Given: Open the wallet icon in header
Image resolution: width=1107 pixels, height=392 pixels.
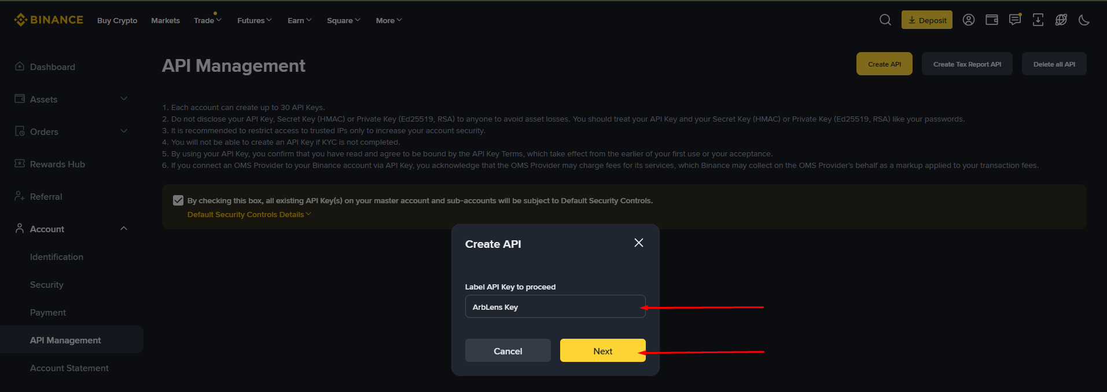Looking at the screenshot, I should tap(992, 20).
